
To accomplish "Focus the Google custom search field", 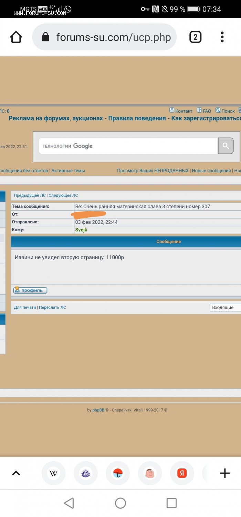I will pos(127,146).
